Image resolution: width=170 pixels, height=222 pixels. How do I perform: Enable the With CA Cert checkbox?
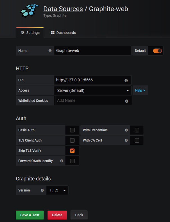coord(137,140)
